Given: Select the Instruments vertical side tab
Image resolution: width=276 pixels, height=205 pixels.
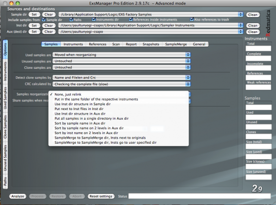Looking at the screenshot, I should [6, 72].
